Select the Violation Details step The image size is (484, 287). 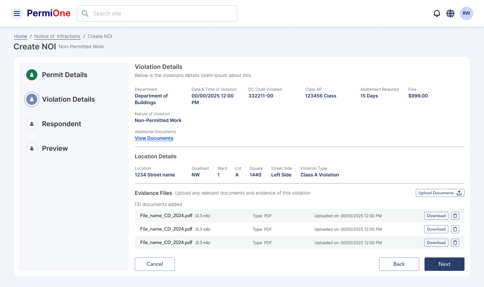68,99
